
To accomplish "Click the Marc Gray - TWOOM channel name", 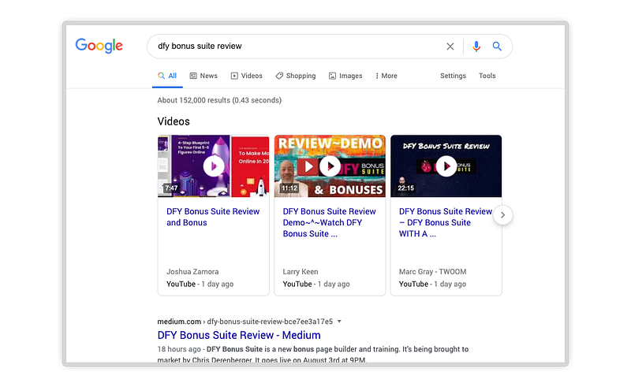I will tap(432, 272).
